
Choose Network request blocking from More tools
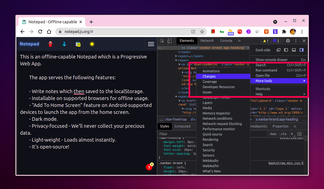click(223, 124)
